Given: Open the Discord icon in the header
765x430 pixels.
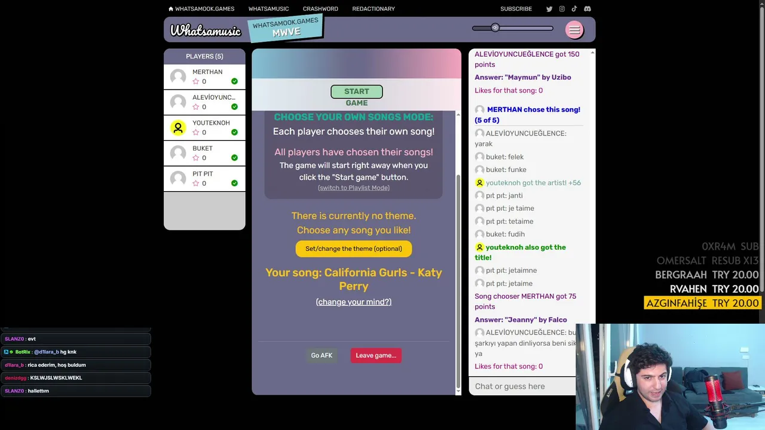Looking at the screenshot, I should pyautogui.click(x=587, y=9).
